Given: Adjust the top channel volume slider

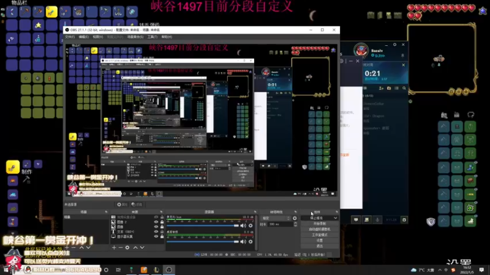Looking at the screenshot, I should (x=203, y=226).
